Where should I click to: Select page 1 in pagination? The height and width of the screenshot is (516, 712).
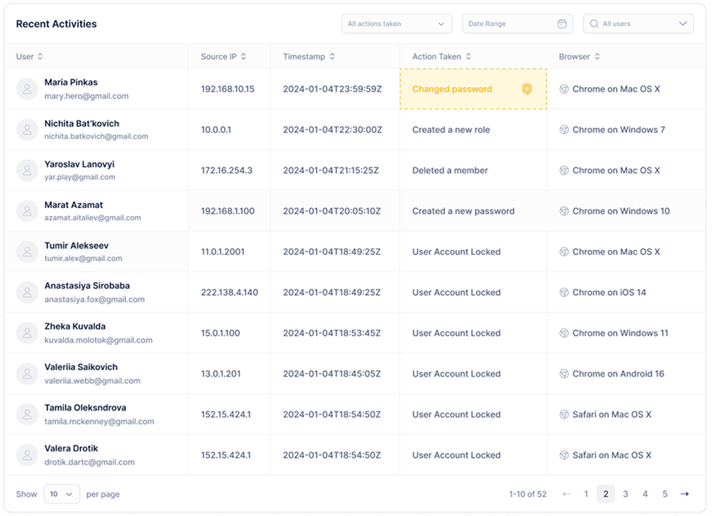(586, 494)
